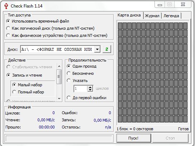Click the green refresh disk list icon
The width and height of the screenshot is (195, 146).
click(107, 49)
